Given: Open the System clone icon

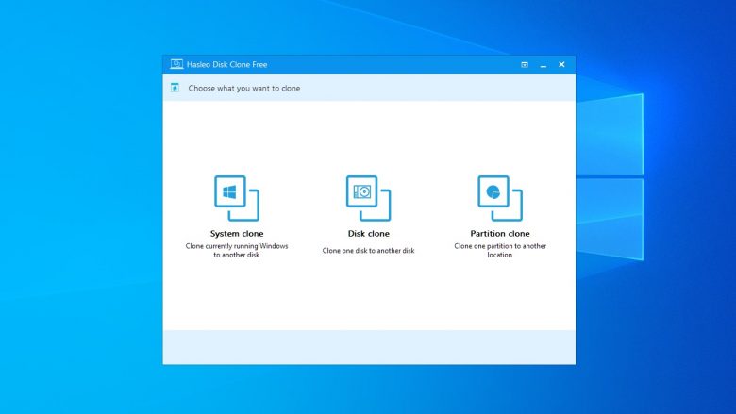Looking at the screenshot, I should coord(237,198).
